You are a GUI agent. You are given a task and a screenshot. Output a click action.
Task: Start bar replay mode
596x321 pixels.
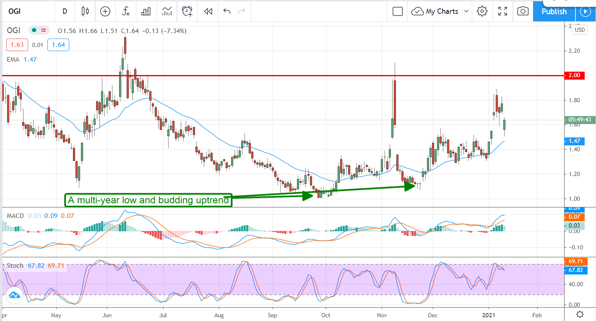(x=208, y=11)
